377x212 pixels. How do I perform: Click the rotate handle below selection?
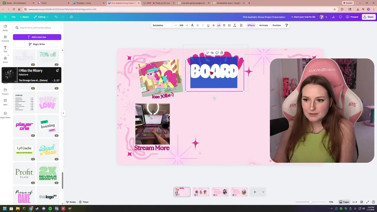tap(214, 98)
